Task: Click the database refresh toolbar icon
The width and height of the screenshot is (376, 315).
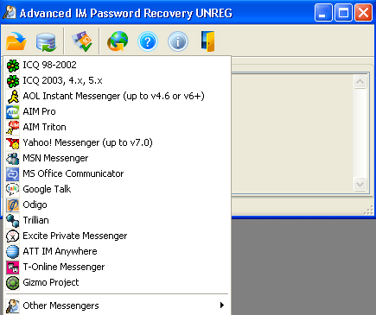Action: (46, 41)
